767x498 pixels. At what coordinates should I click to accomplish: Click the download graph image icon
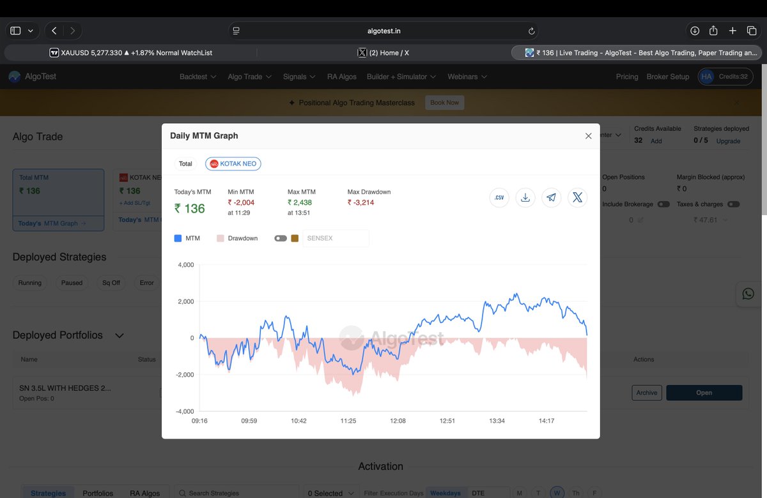(x=525, y=198)
